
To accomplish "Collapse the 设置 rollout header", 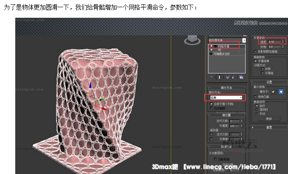I will point(269,82).
